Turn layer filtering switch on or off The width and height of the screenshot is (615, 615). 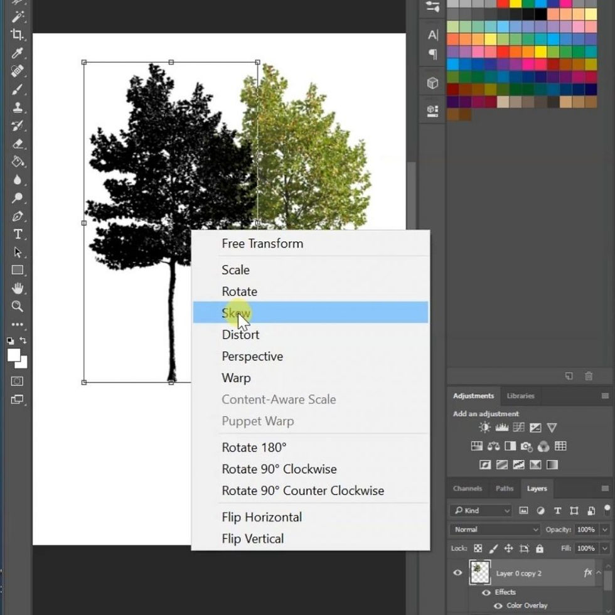607,510
